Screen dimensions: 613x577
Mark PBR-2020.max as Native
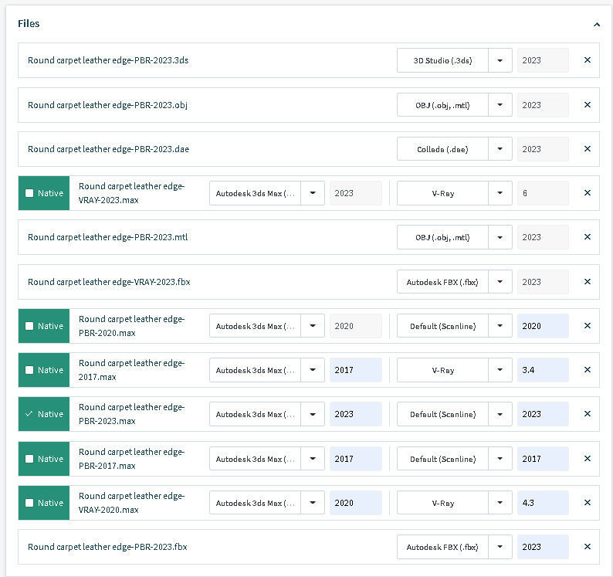click(x=29, y=326)
